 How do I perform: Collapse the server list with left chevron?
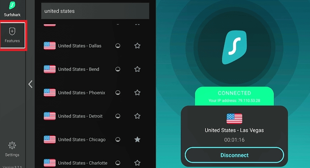point(30,84)
